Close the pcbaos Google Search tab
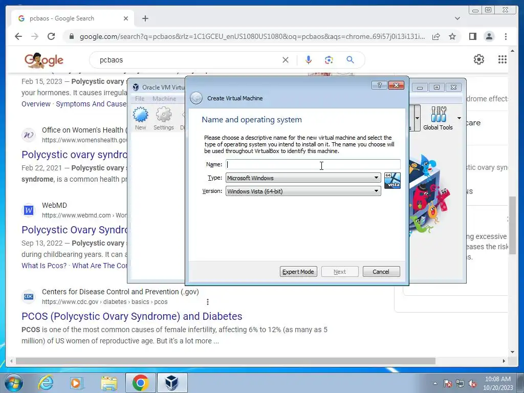524x393 pixels. click(126, 18)
